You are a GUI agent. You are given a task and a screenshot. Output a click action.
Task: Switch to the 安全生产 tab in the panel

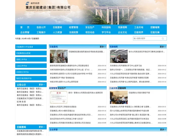pos(62,88)
